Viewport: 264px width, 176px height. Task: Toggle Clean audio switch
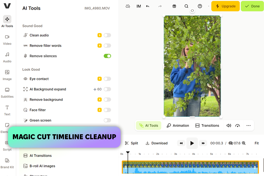coord(107,35)
